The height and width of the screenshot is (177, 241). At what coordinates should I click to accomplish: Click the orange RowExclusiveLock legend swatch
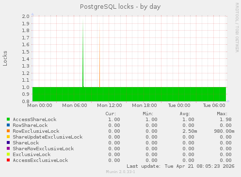[8, 131]
